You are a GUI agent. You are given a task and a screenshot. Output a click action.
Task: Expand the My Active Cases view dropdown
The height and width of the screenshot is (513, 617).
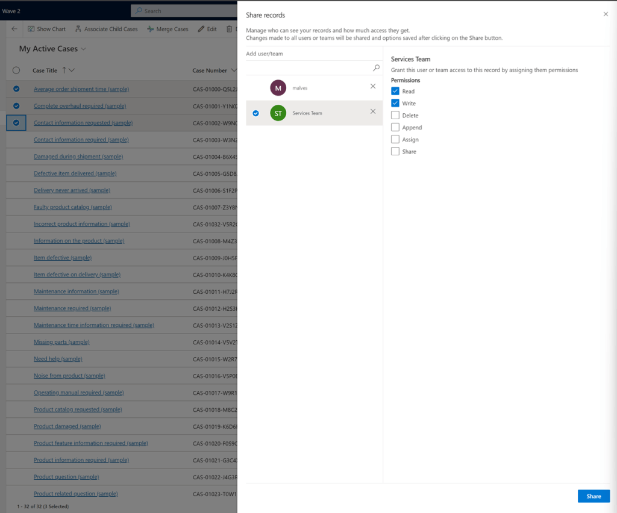[x=84, y=49]
